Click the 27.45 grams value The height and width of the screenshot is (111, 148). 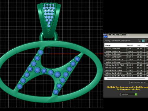point(130,54)
